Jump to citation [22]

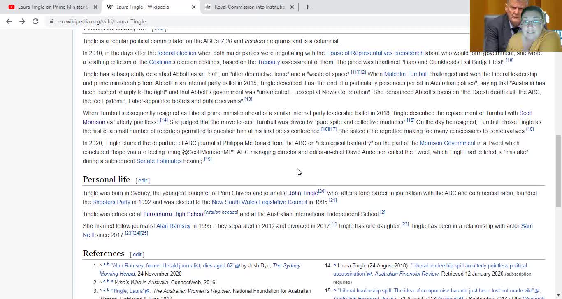pyautogui.click(x=405, y=224)
